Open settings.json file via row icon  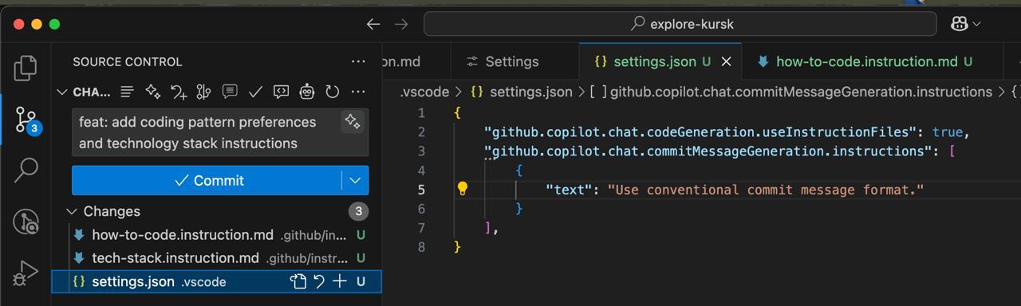(x=298, y=281)
